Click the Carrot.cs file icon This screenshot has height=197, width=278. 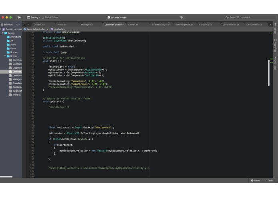[10, 60]
